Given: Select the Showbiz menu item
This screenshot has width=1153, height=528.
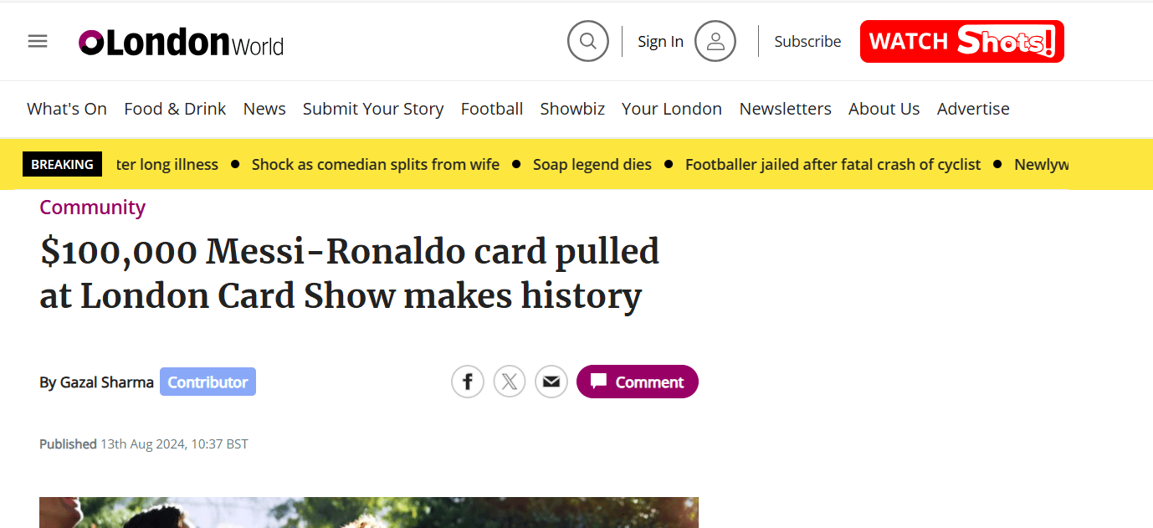Looking at the screenshot, I should tap(572, 109).
